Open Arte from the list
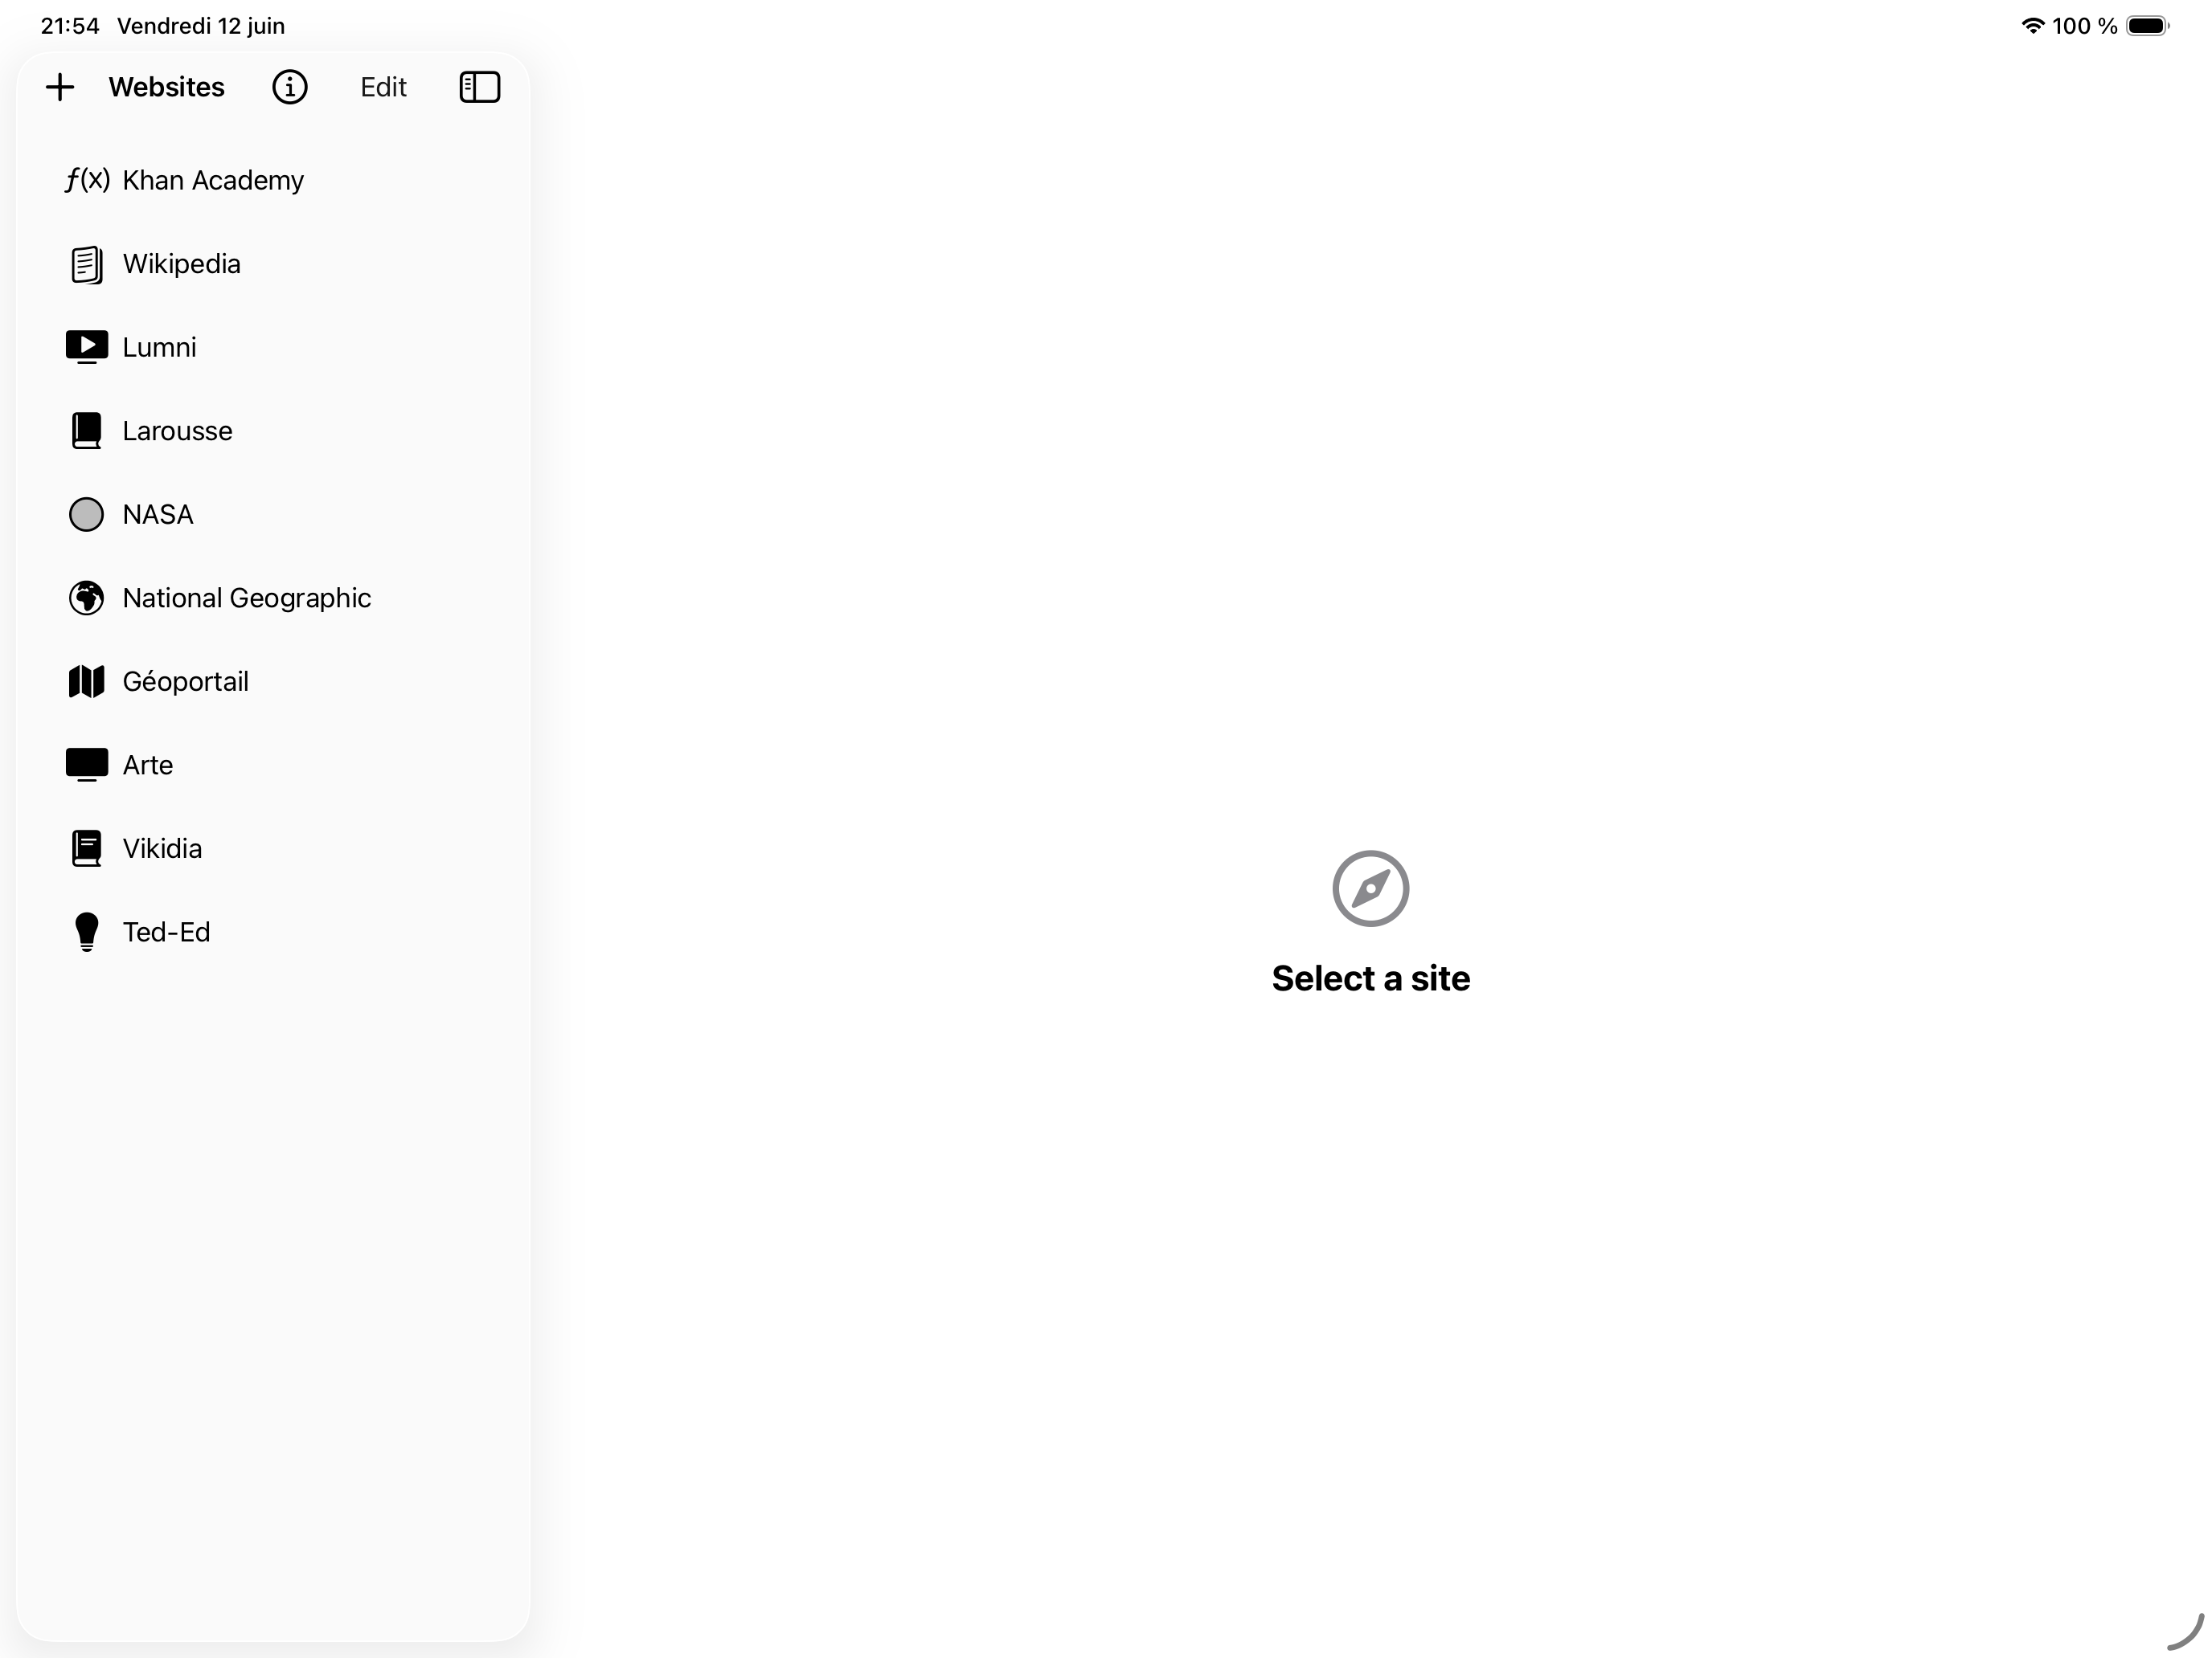This screenshot has width=2212, height=1658. point(272,765)
